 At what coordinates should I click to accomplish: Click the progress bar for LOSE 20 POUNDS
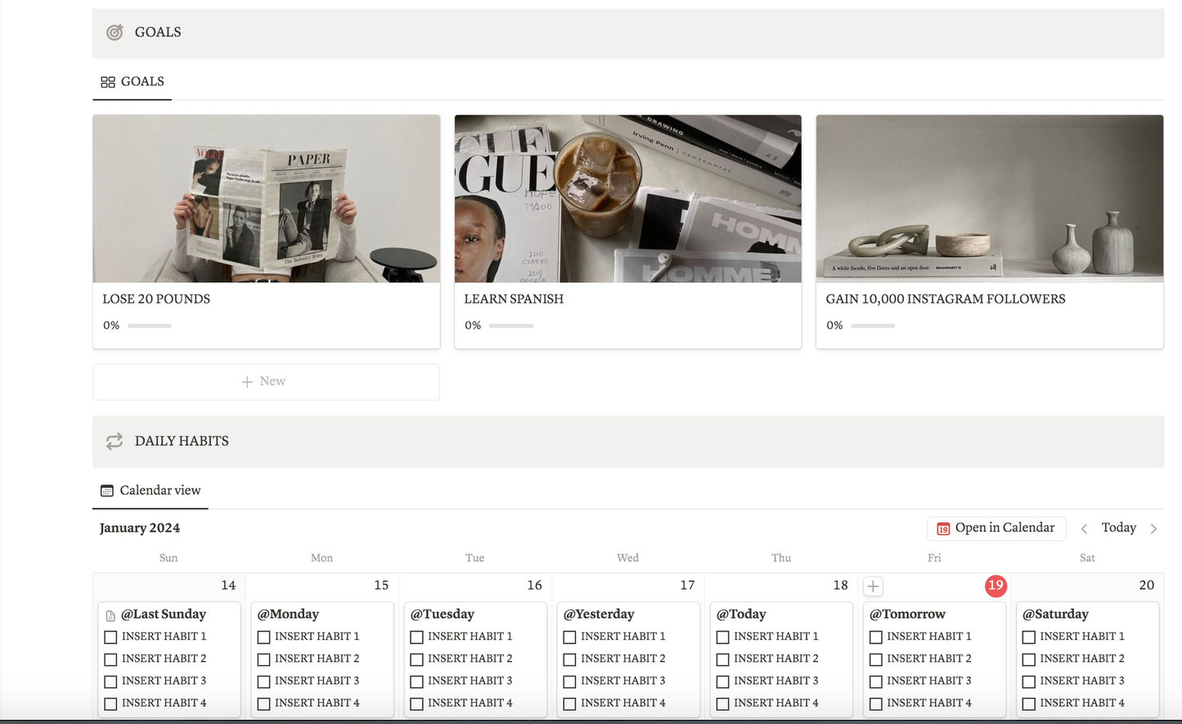tap(149, 325)
